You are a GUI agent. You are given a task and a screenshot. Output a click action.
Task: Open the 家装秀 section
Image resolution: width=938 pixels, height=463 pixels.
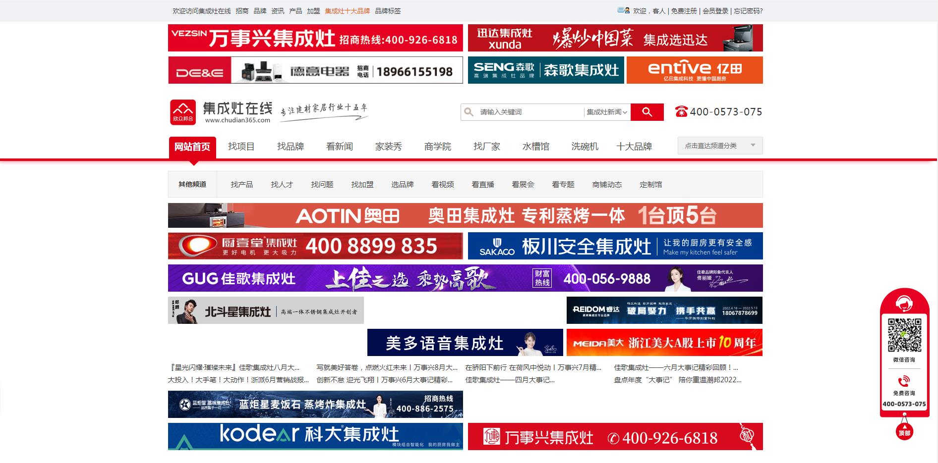click(389, 147)
